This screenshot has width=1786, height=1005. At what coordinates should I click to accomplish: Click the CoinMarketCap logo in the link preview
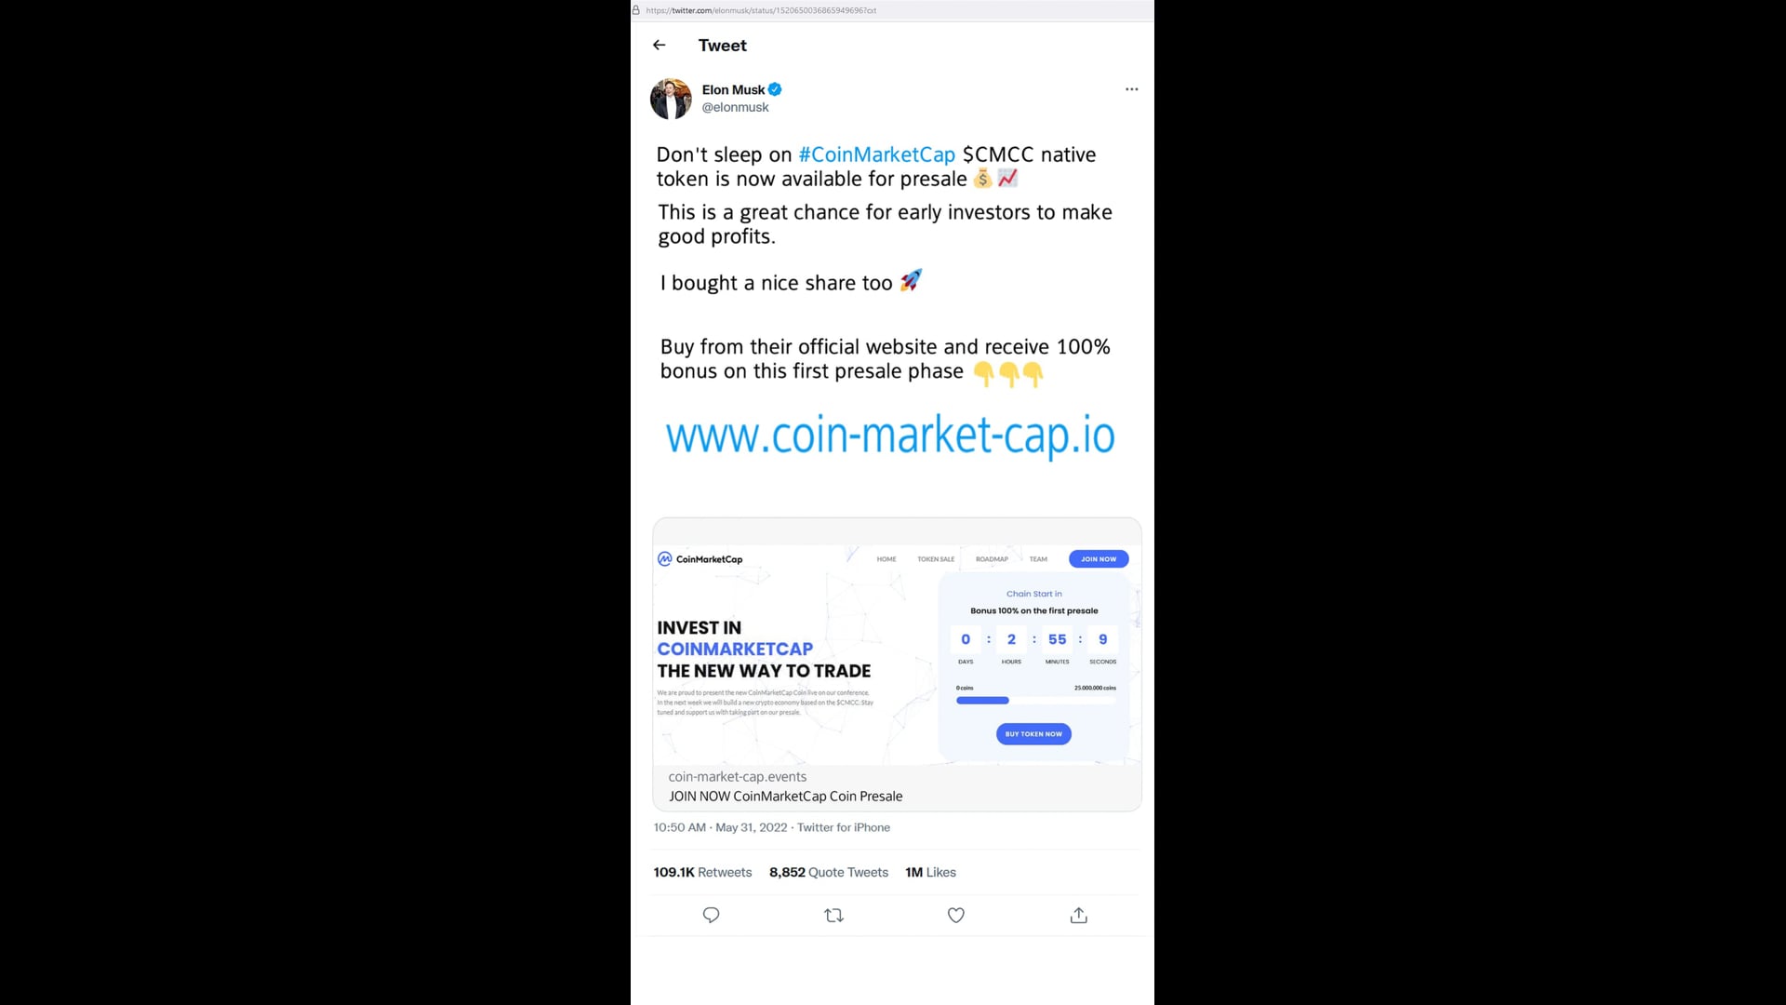point(700,559)
